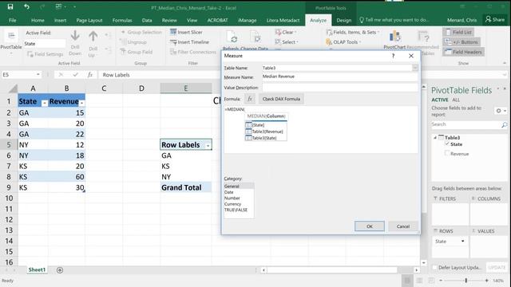Uncheck the State field checkbox
The width and height of the screenshot is (511, 287).
click(x=447, y=143)
